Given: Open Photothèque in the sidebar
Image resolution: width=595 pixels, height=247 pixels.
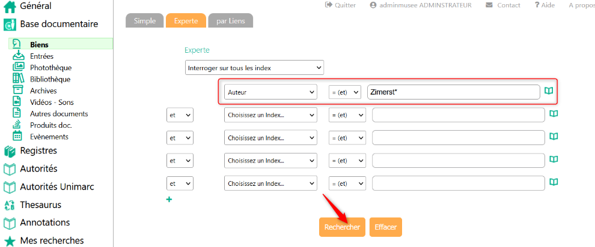Looking at the screenshot, I should pos(50,68).
